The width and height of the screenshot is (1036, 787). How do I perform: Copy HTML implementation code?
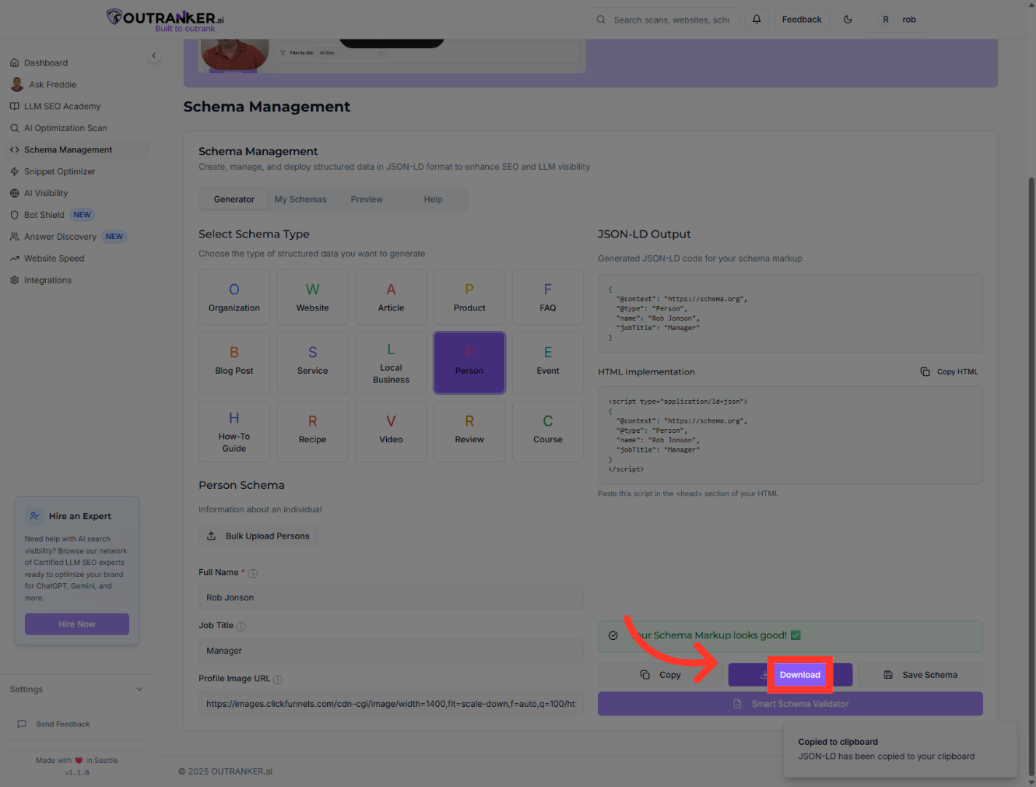[x=949, y=372]
